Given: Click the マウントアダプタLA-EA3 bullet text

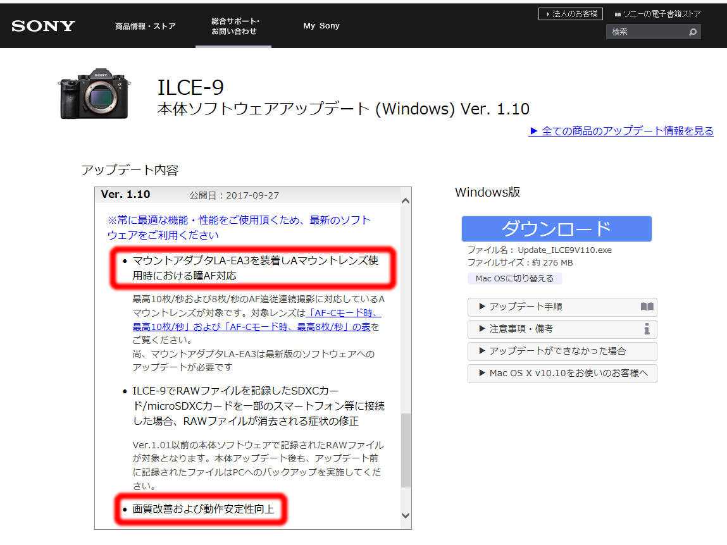Looking at the screenshot, I should (x=256, y=268).
